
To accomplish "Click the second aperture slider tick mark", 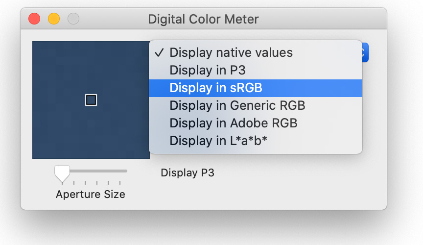I will tap(73, 183).
